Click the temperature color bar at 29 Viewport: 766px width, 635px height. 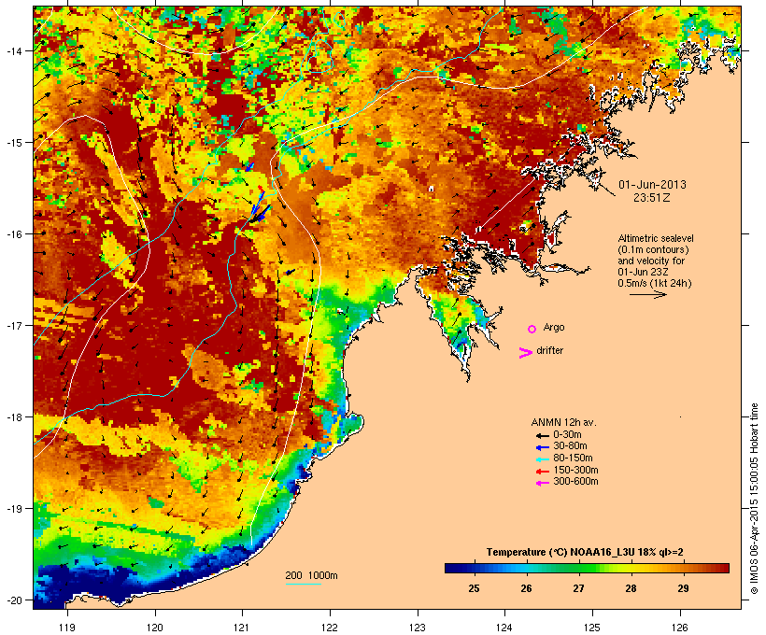click(x=683, y=568)
